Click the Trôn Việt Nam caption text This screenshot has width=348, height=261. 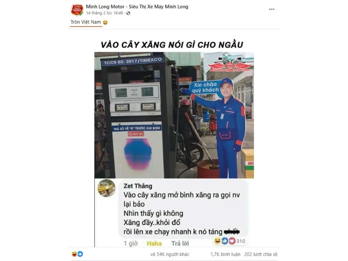click(86, 22)
